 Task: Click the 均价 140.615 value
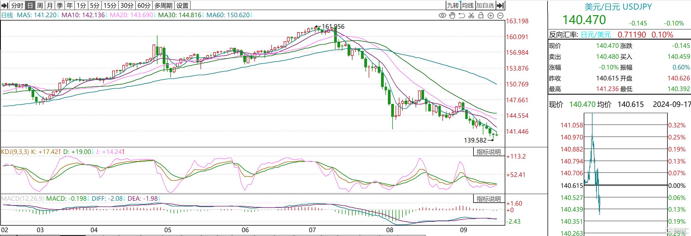pos(630,104)
